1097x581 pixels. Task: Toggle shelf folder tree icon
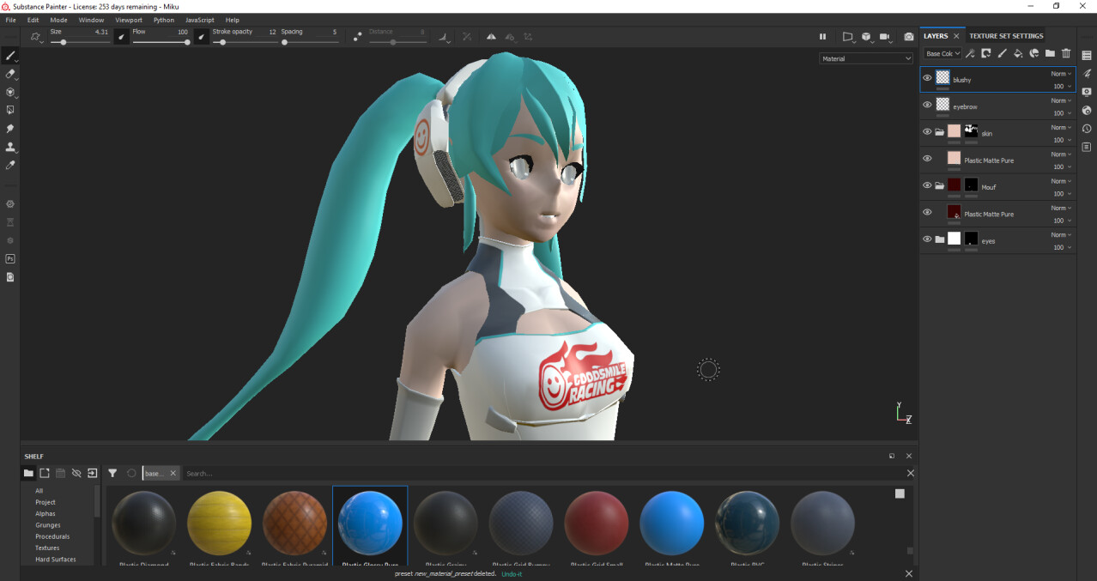point(28,473)
